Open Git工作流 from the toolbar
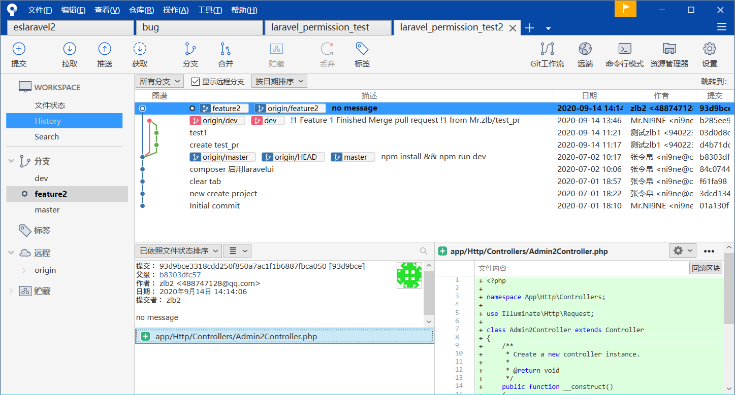This screenshot has width=735, height=395. pos(547,49)
